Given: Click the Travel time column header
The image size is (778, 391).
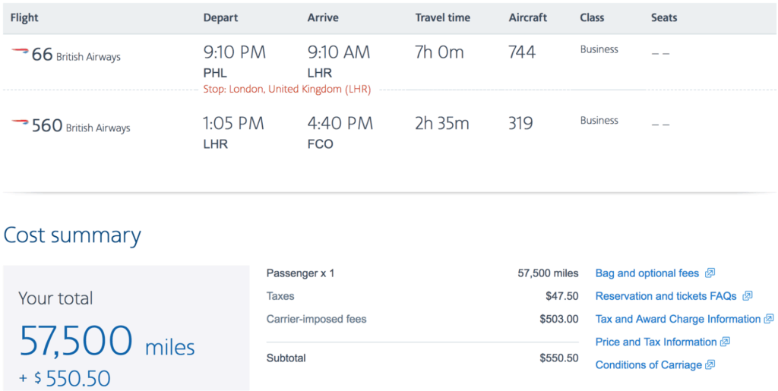Looking at the screenshot, I should (443, 17).
